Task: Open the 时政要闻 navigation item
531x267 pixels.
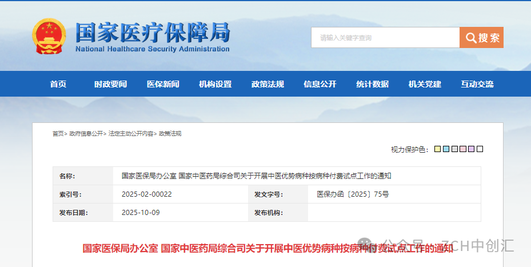Action: (x=110, y=84)
